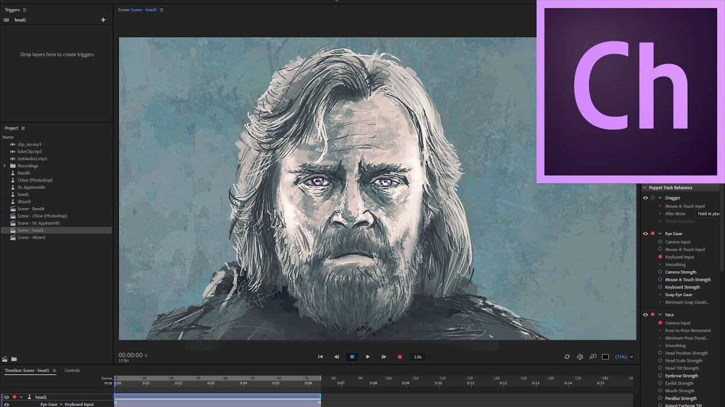Open the Triggers panel menu icon
725x407 pixels.
[24, 10]
